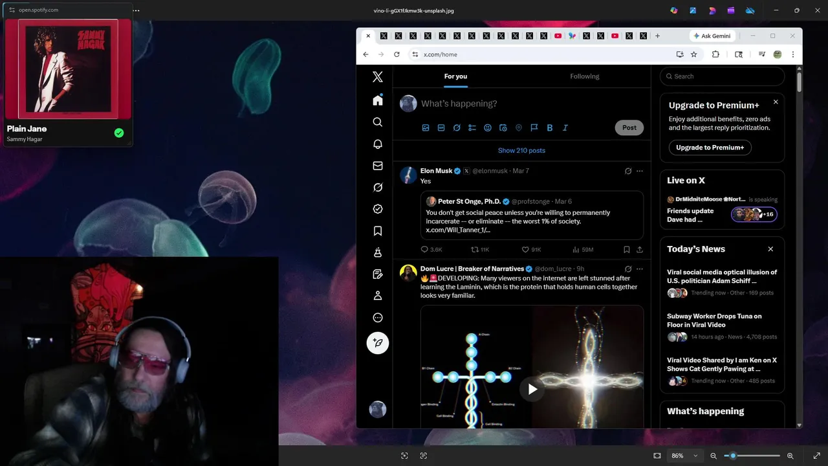Bookmark this page with star icon
The height and width of the screenshot is (466, 828).
pos(694,54)
